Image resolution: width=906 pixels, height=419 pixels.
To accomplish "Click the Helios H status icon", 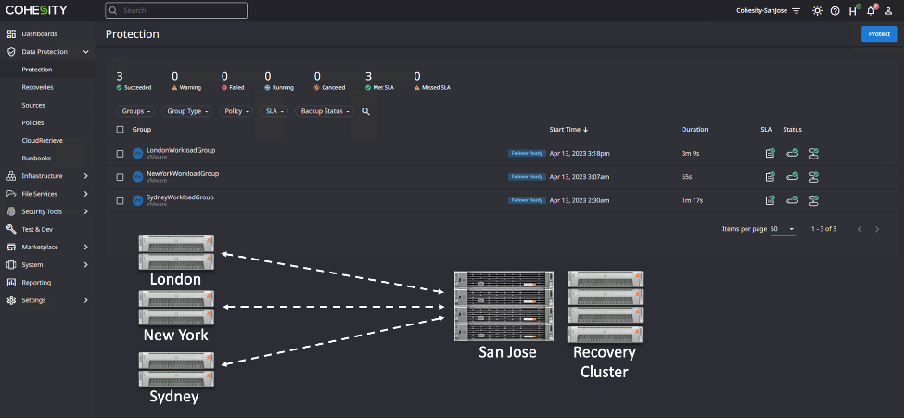I will tap(852, 11).
